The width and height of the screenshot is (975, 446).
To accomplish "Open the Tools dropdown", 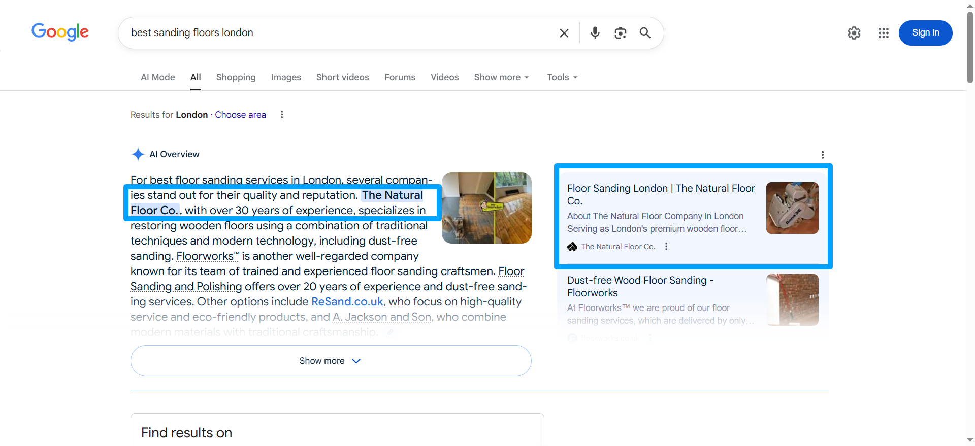I will click(562, 77).
